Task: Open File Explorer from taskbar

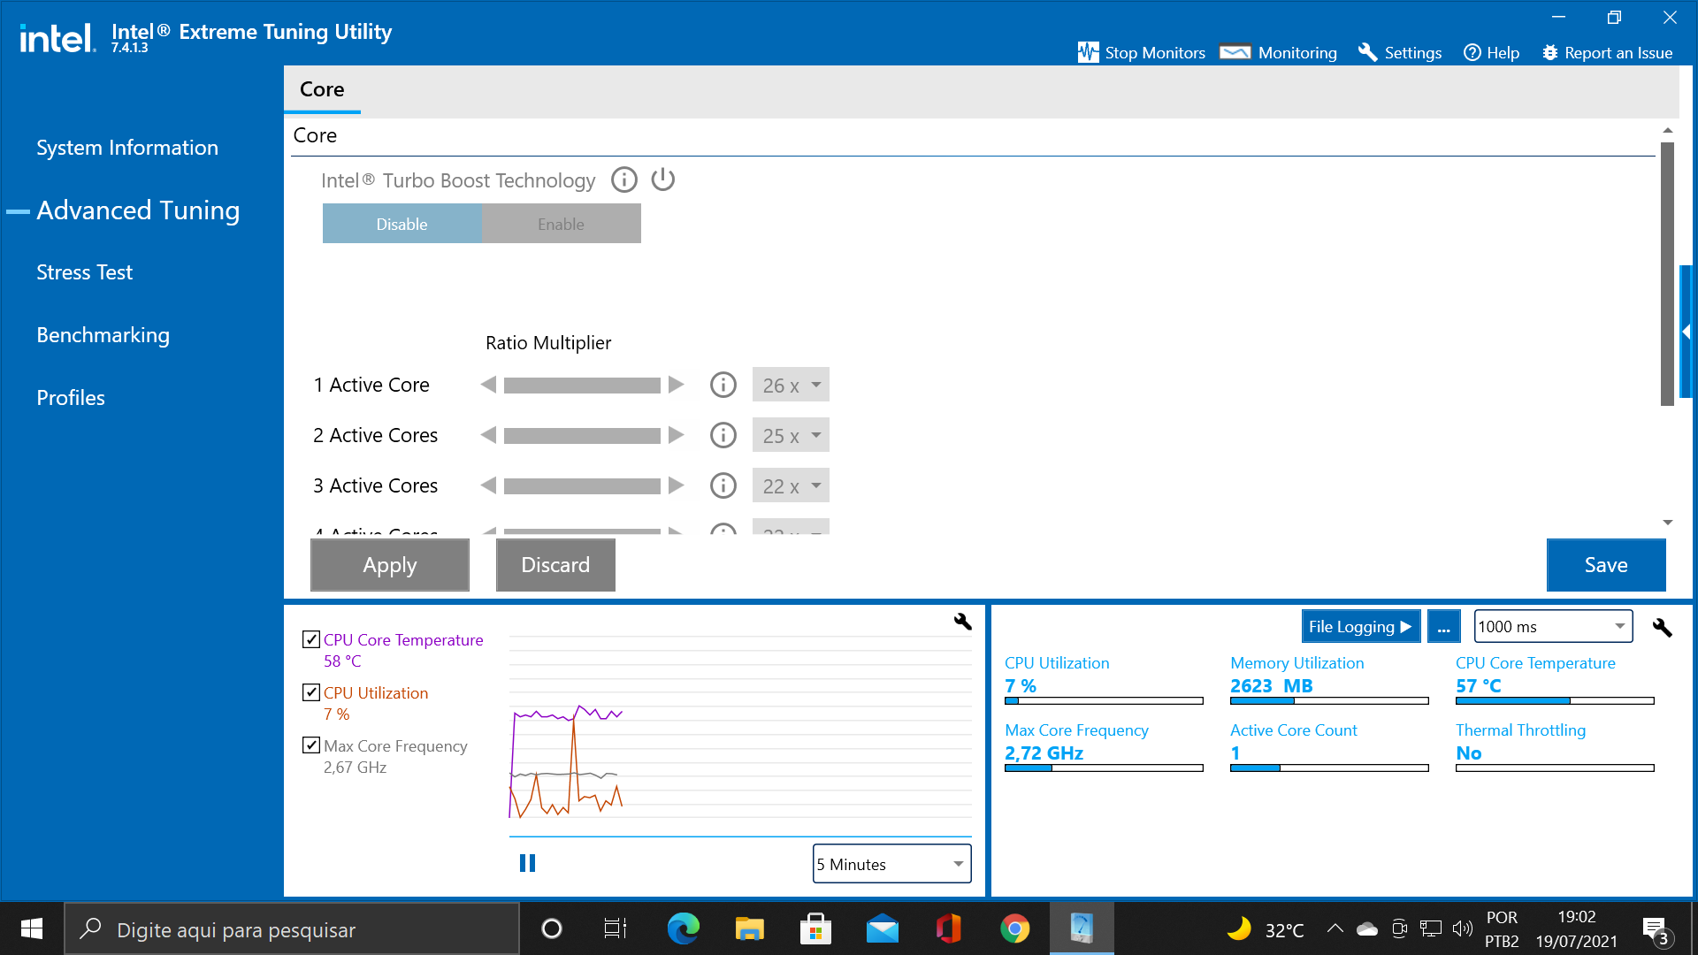Action: point(749,928)
